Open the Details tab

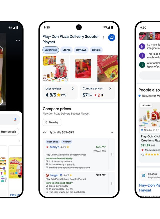96,50
